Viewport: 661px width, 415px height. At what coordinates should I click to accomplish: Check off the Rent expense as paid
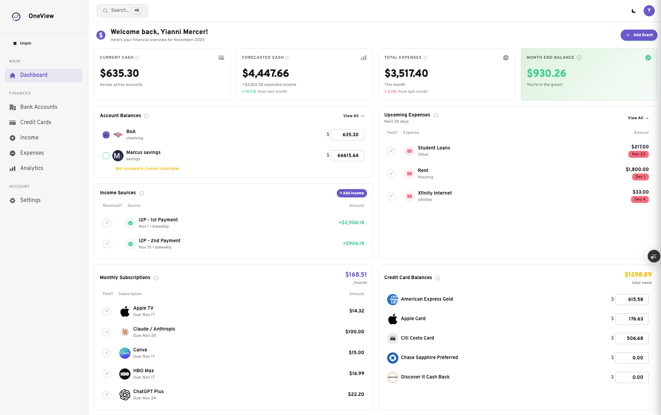coord(392,173)
